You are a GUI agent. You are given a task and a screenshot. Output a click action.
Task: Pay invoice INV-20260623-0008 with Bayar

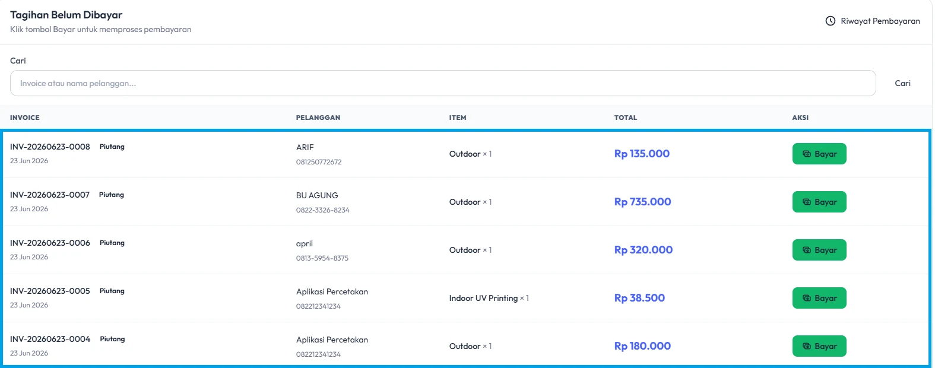pyautogui.click(x=819, y=154)
